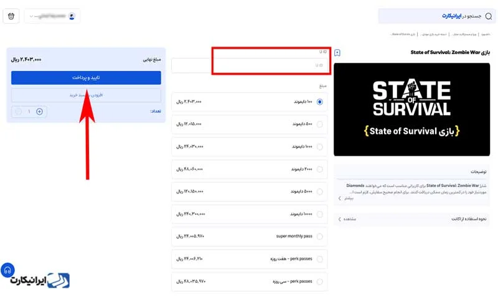Screen dimensions: 498x297
Task: Select the 5000 diamonds option
Action: [250, 192]
